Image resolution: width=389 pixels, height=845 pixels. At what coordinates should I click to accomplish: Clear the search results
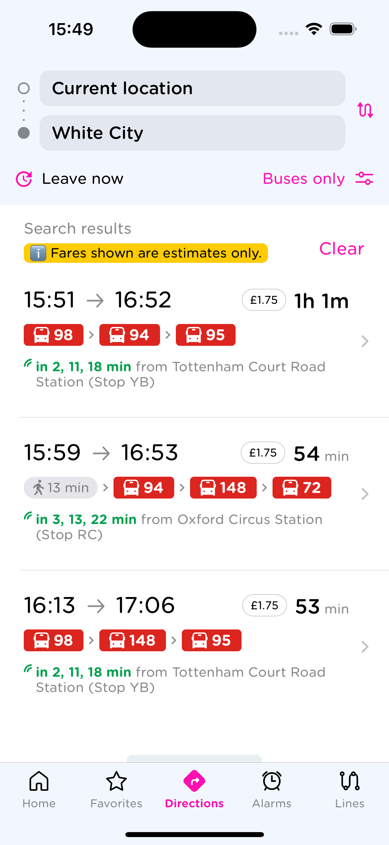click(x=341, y=249)
